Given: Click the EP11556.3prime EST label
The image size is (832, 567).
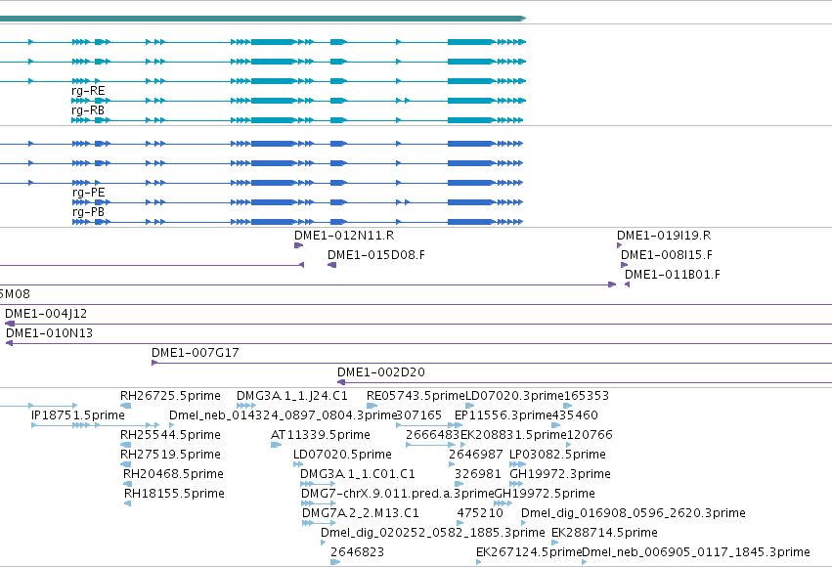Looking at the screenshot, I should [x=504, y=415].
